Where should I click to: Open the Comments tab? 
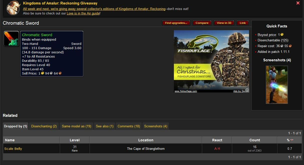coord(129,126)
